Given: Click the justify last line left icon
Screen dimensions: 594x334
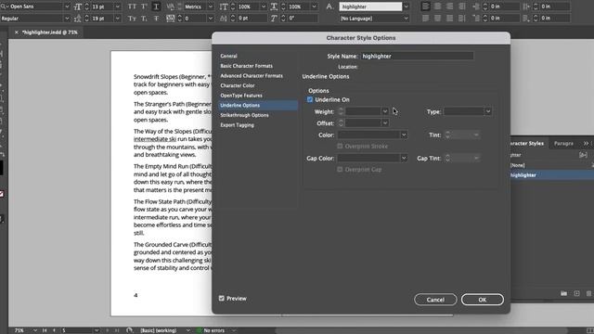Looking at the screenshot, I should [425, 19].
